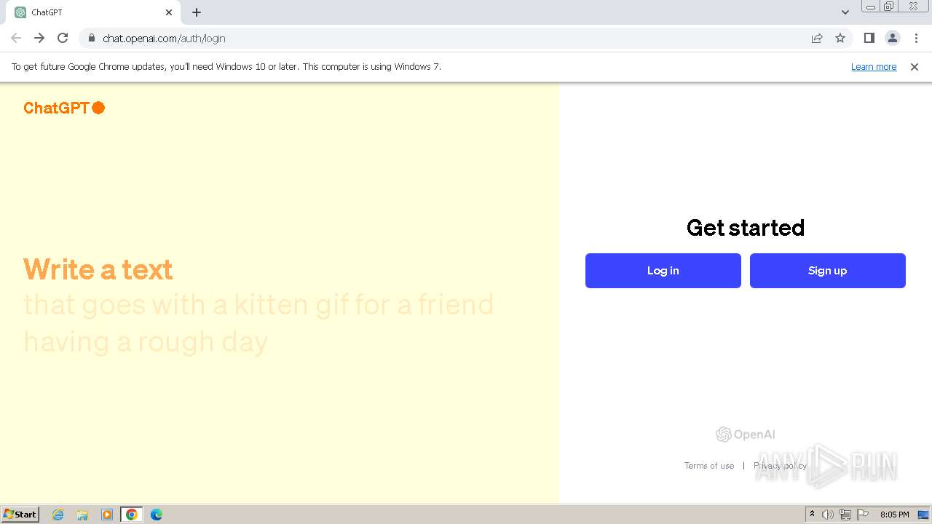
Task: Launch Internet Explorer from the taskbar
Action: coord(58,515)
